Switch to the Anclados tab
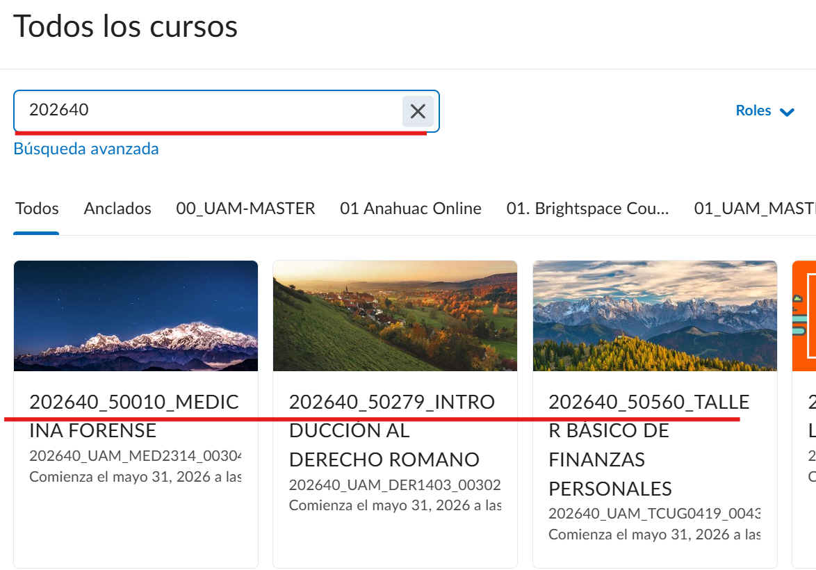Viewport: 816px width, 570px height. pyautogui.click(x=117, y=209)
